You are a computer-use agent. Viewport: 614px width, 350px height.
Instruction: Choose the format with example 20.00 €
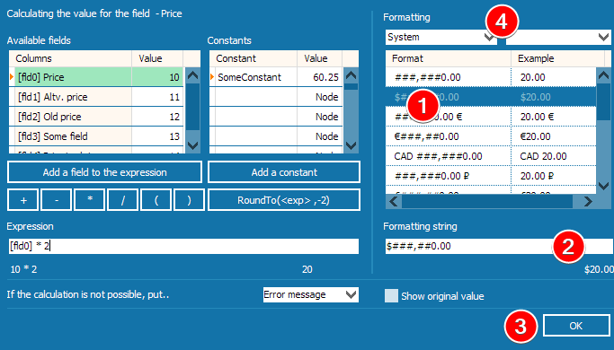[x=491, y=117]
